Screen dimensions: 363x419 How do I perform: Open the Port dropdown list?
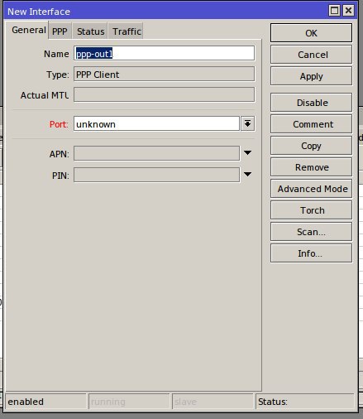247,124
